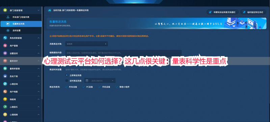Expand the 危机干预 chevron
The width and height of the screenshot is (270, 122).
[38, 76]
